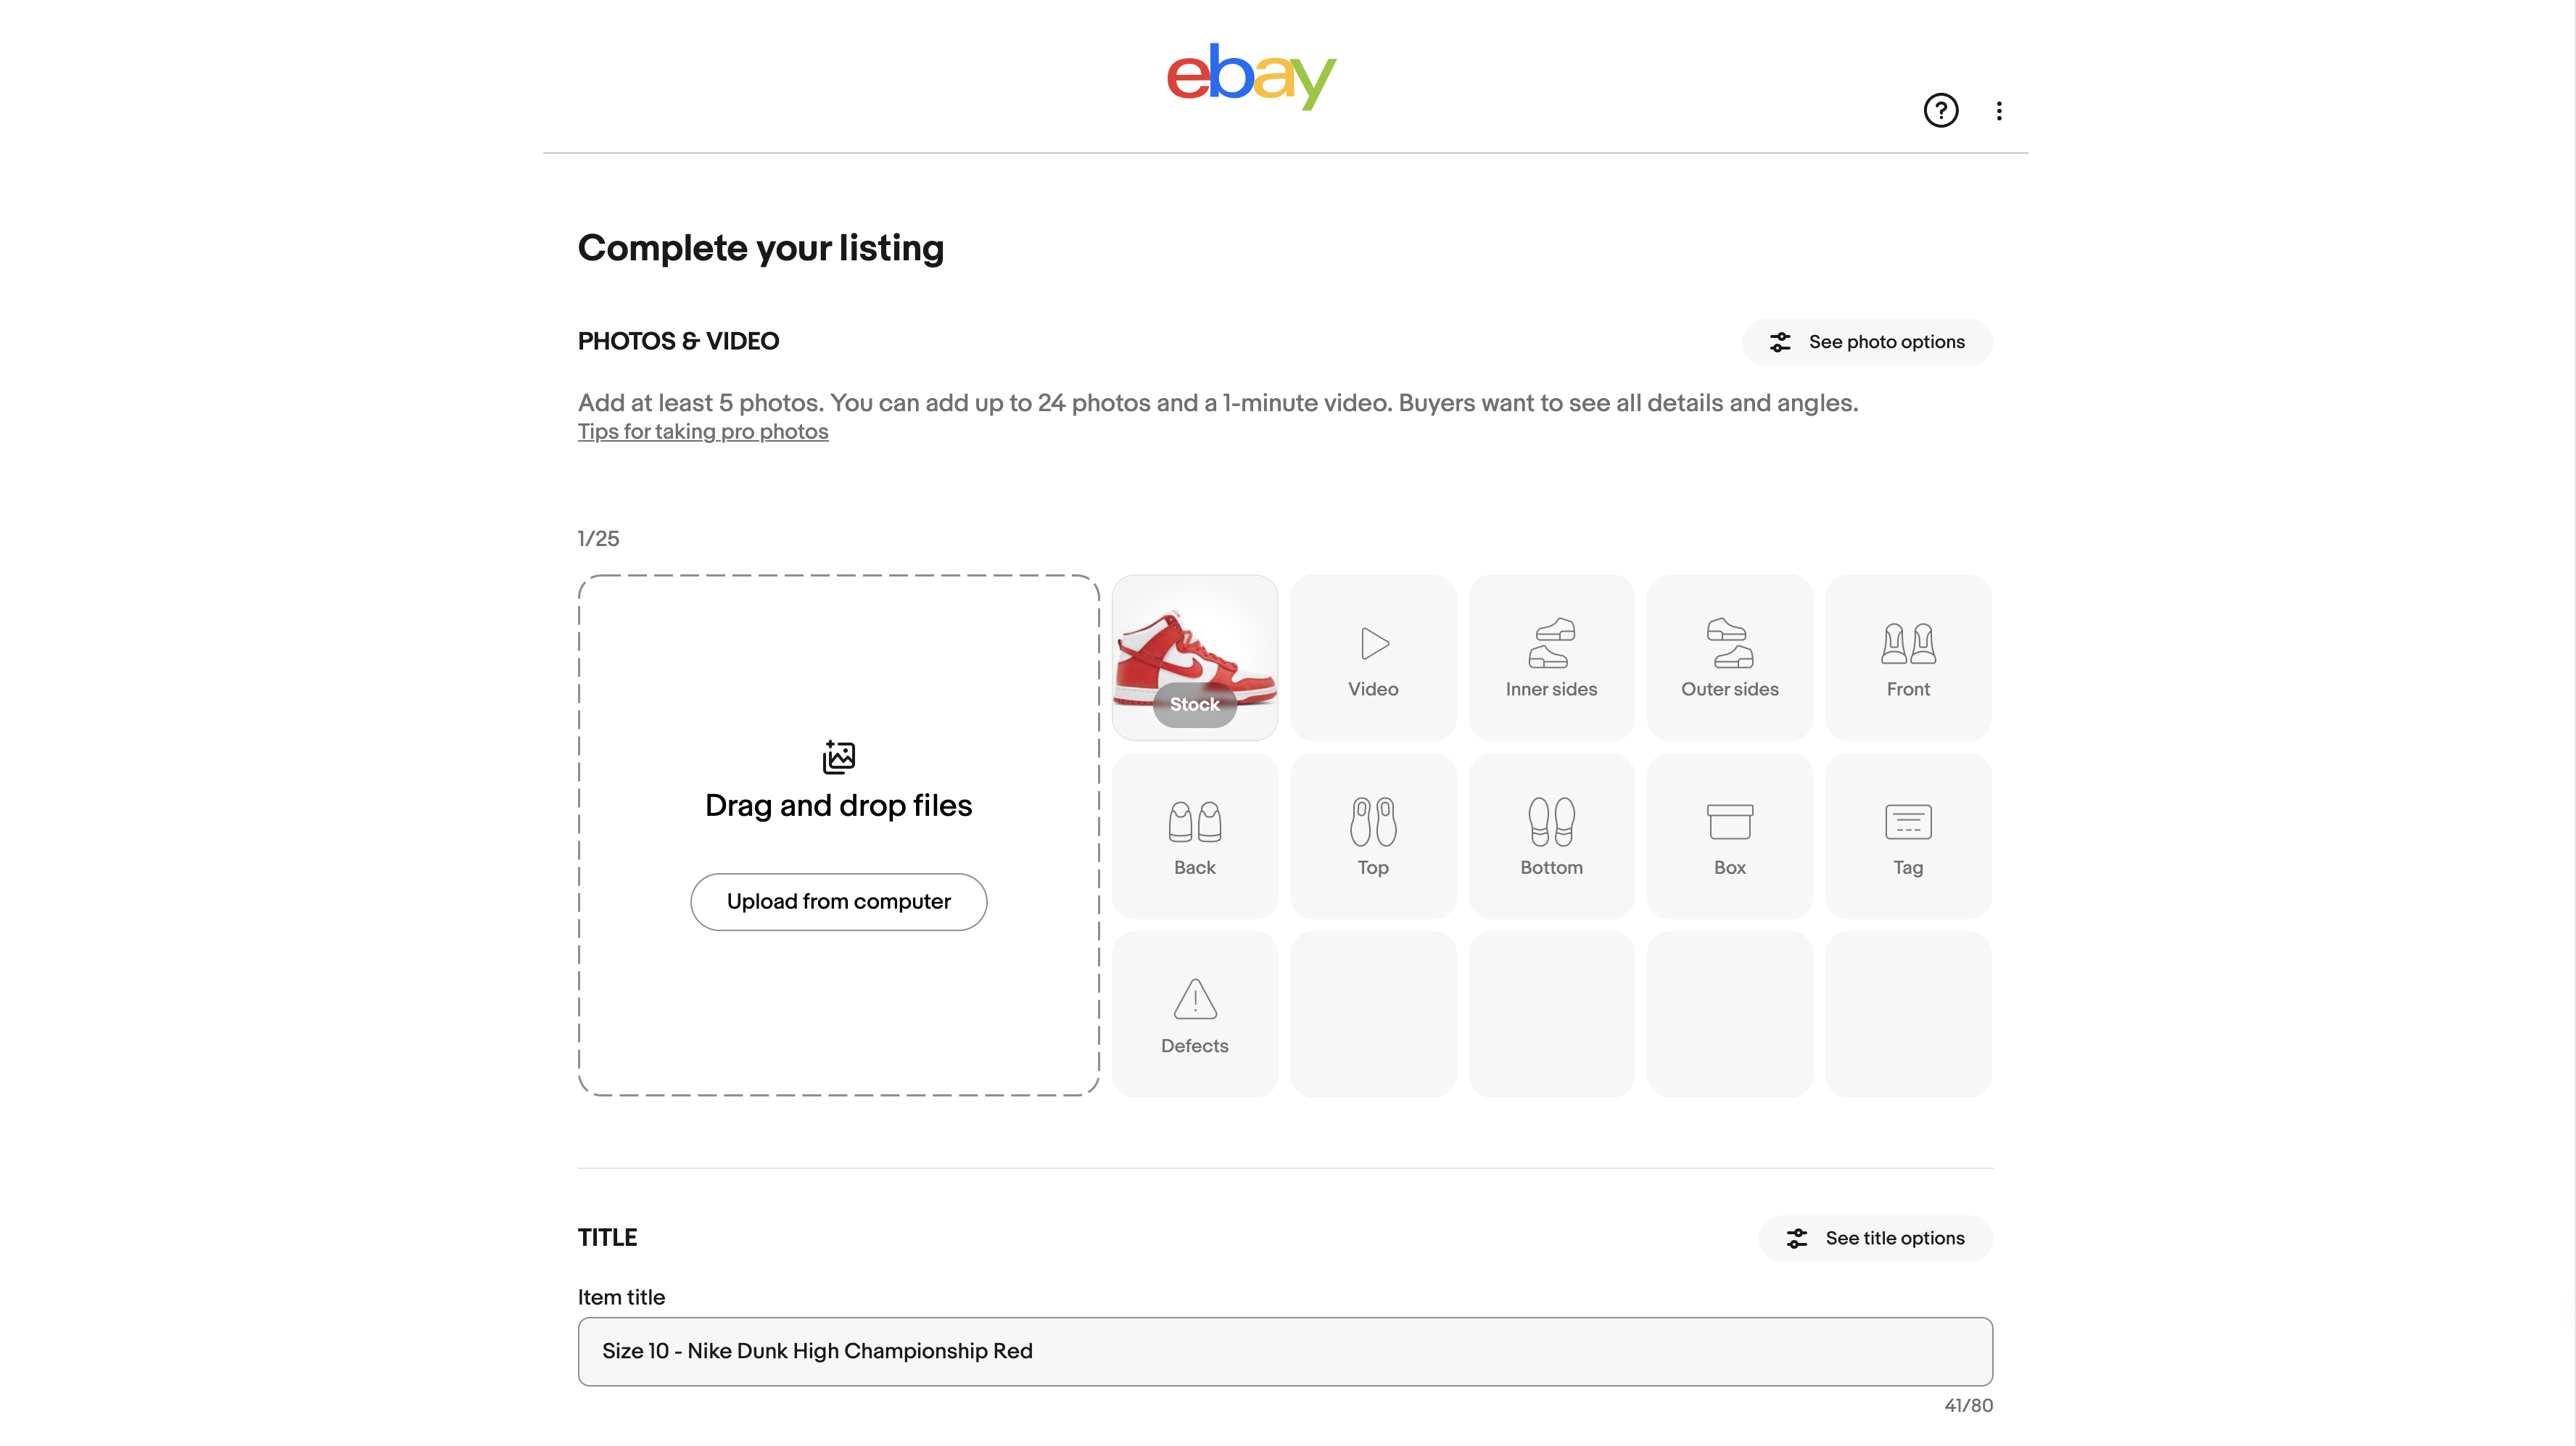2576x1446 pixels.
Task: Open the Outer sides photo slot
Action: tap(1728, 657)
